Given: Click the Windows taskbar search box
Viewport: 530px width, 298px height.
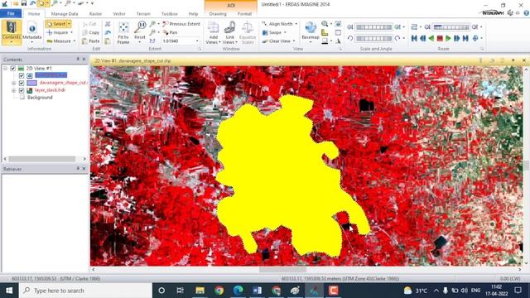Looking at the screenshot, I should click(86, 291).
